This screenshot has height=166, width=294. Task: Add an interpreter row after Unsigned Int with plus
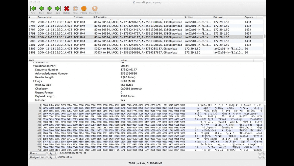tap(264, 157)
